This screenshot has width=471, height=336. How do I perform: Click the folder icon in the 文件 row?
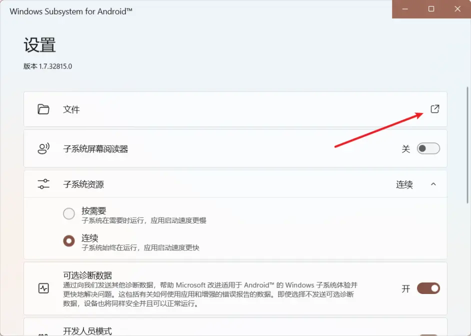click(x=43, y=109)
